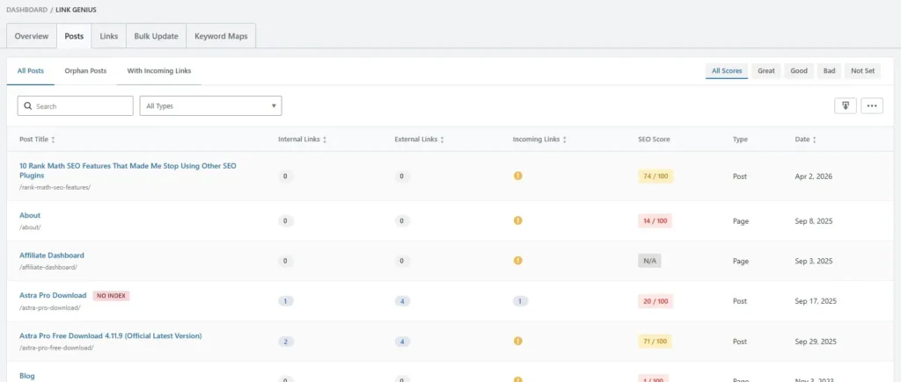Viewport: 901px width, 382px height.
Task: Open the Orphan Posts tab
Action: click(85, 70)
